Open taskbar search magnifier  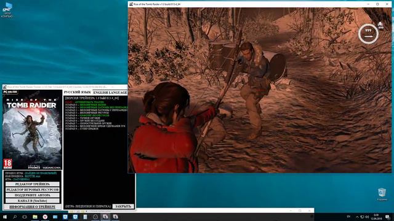(x=15, y=217)
